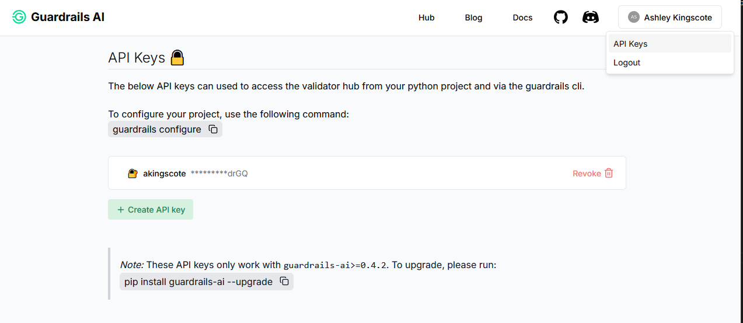Viewport: 743px width, 323px height.
Task: Navigate to Docs
Action: [522, 18]
